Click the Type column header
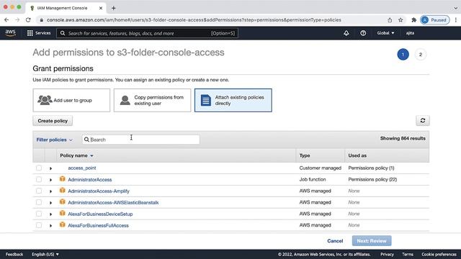 [x=305, y=155]
